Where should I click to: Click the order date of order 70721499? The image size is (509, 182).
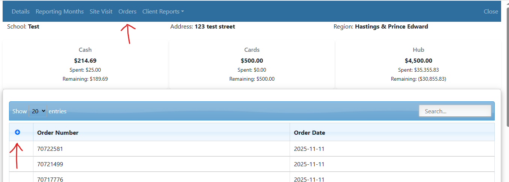point(309,164)
